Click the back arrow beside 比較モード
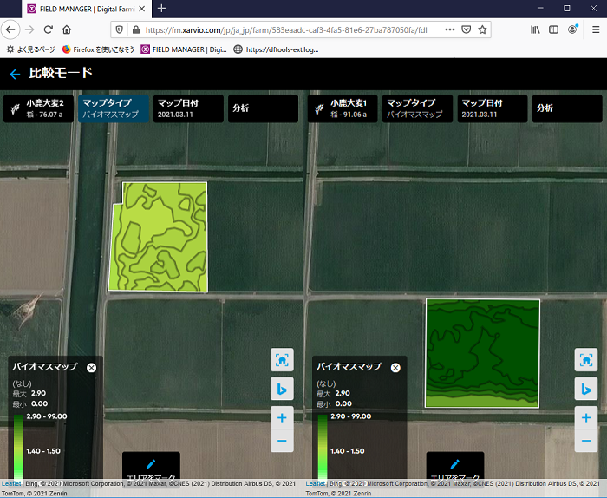 coord(15,75)
